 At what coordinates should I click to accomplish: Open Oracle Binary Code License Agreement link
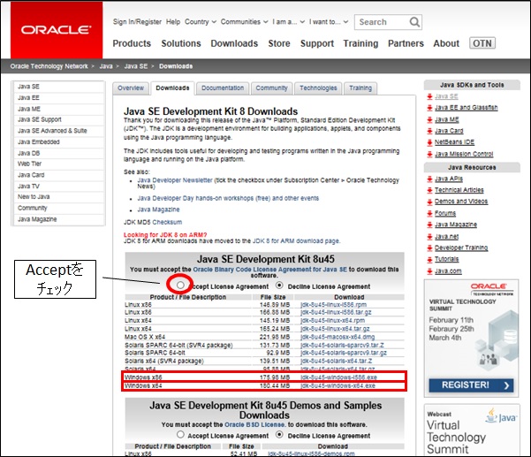point(269,270)
